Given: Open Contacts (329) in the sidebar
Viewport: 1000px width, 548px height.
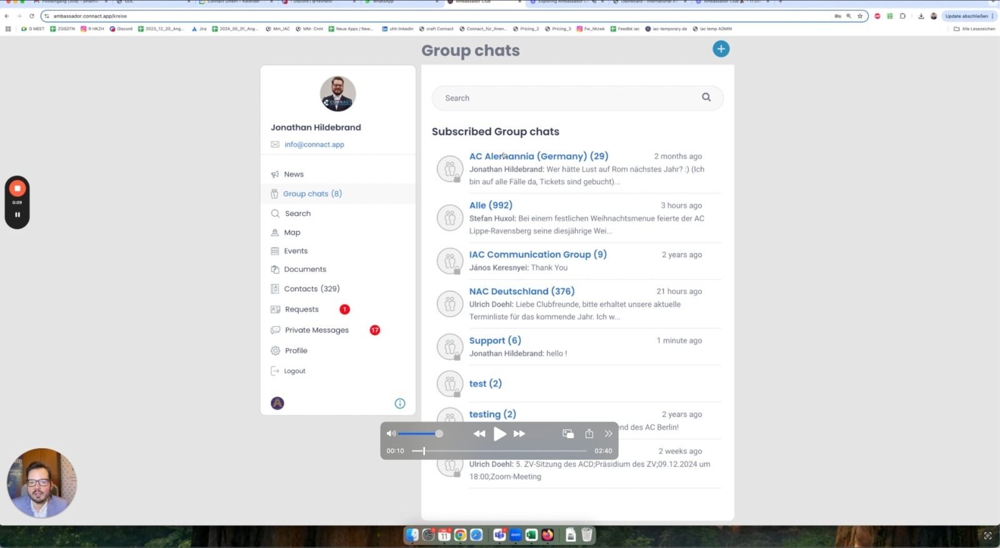Looking at the screenshot, I should [x=312, y=289].
